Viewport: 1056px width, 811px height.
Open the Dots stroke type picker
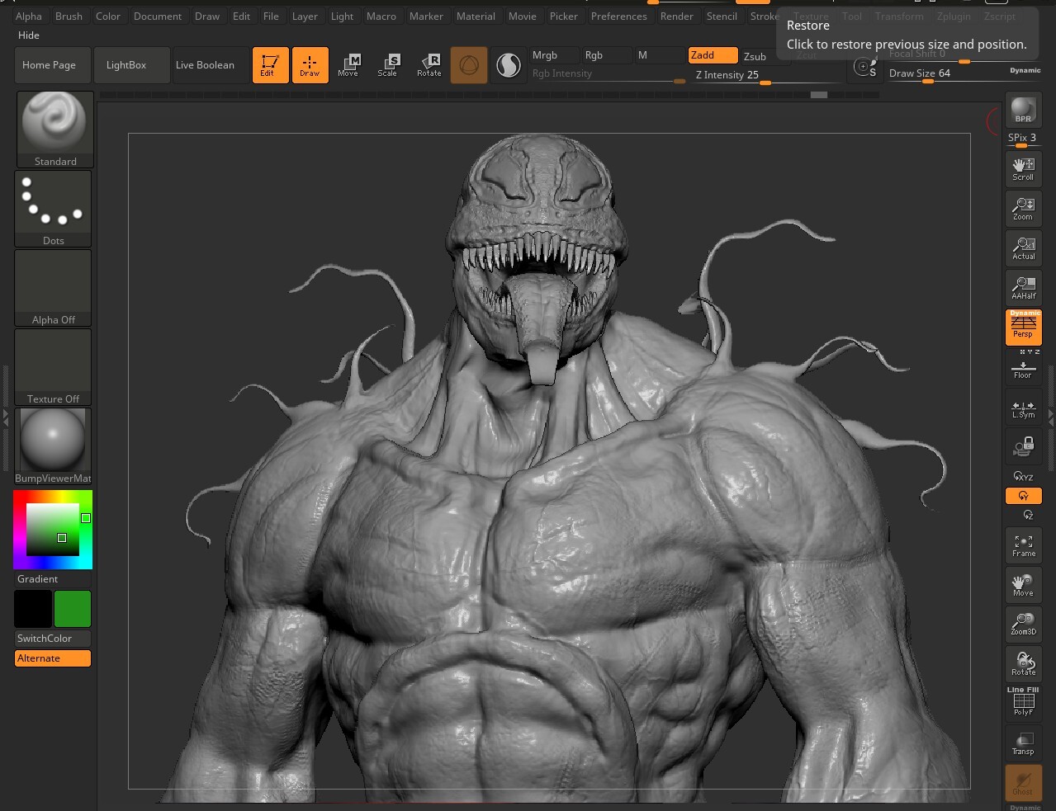point(54,208)
